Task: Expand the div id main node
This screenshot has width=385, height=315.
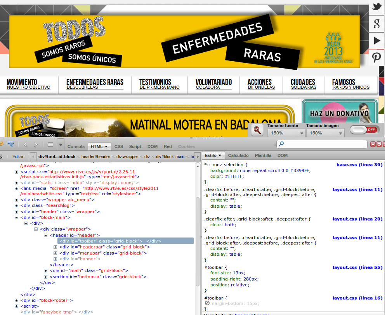Action: coord(45,270)
